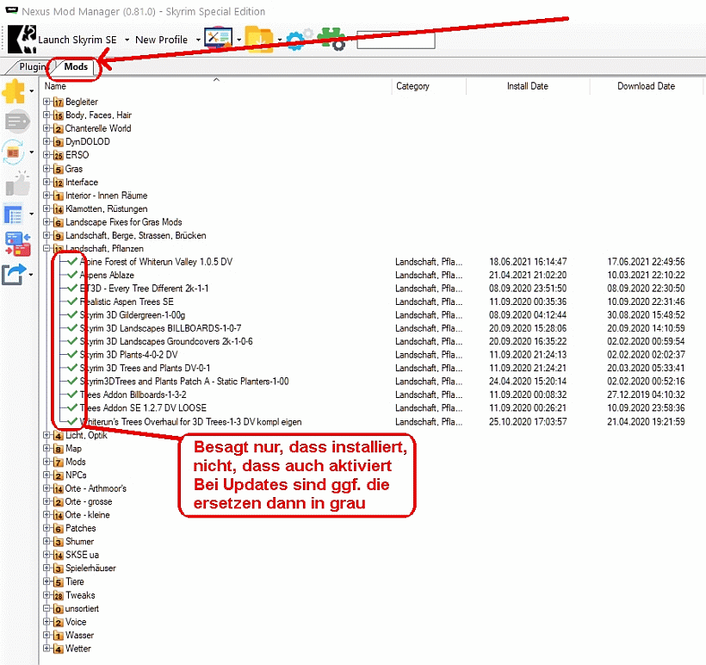Select the Mods tab
The image size is (706, 665).
(x=76, y=67)
